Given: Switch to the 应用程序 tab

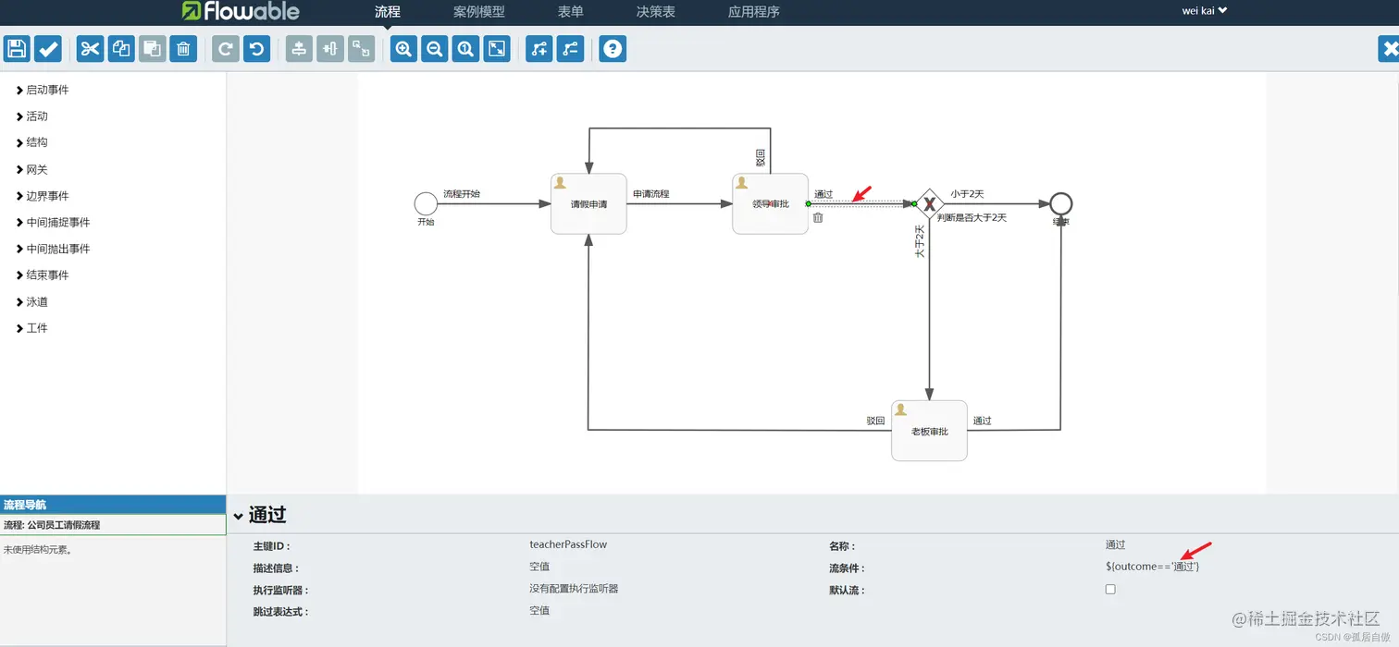Looking at the screenshot, I should 754,12.
